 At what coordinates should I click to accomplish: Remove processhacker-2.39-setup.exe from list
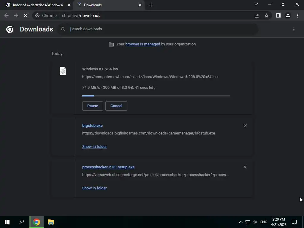pyautogui.click(x=245, y=167)
